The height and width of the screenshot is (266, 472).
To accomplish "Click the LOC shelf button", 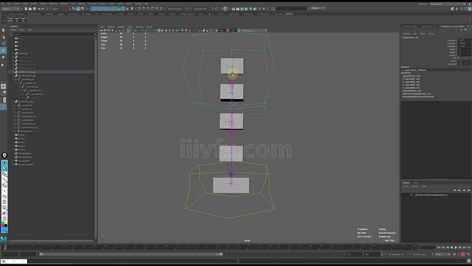I will (17, 19).
